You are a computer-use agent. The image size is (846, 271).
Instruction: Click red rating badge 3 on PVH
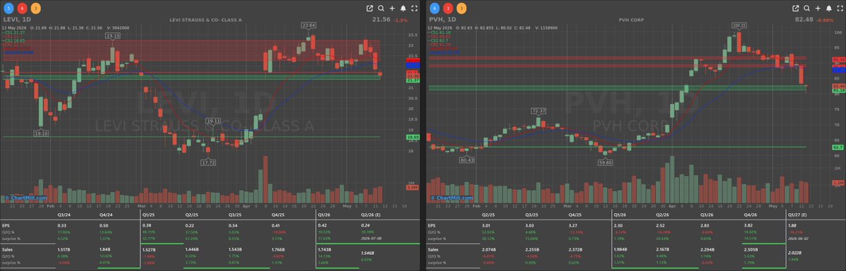(x=448, y=8)
